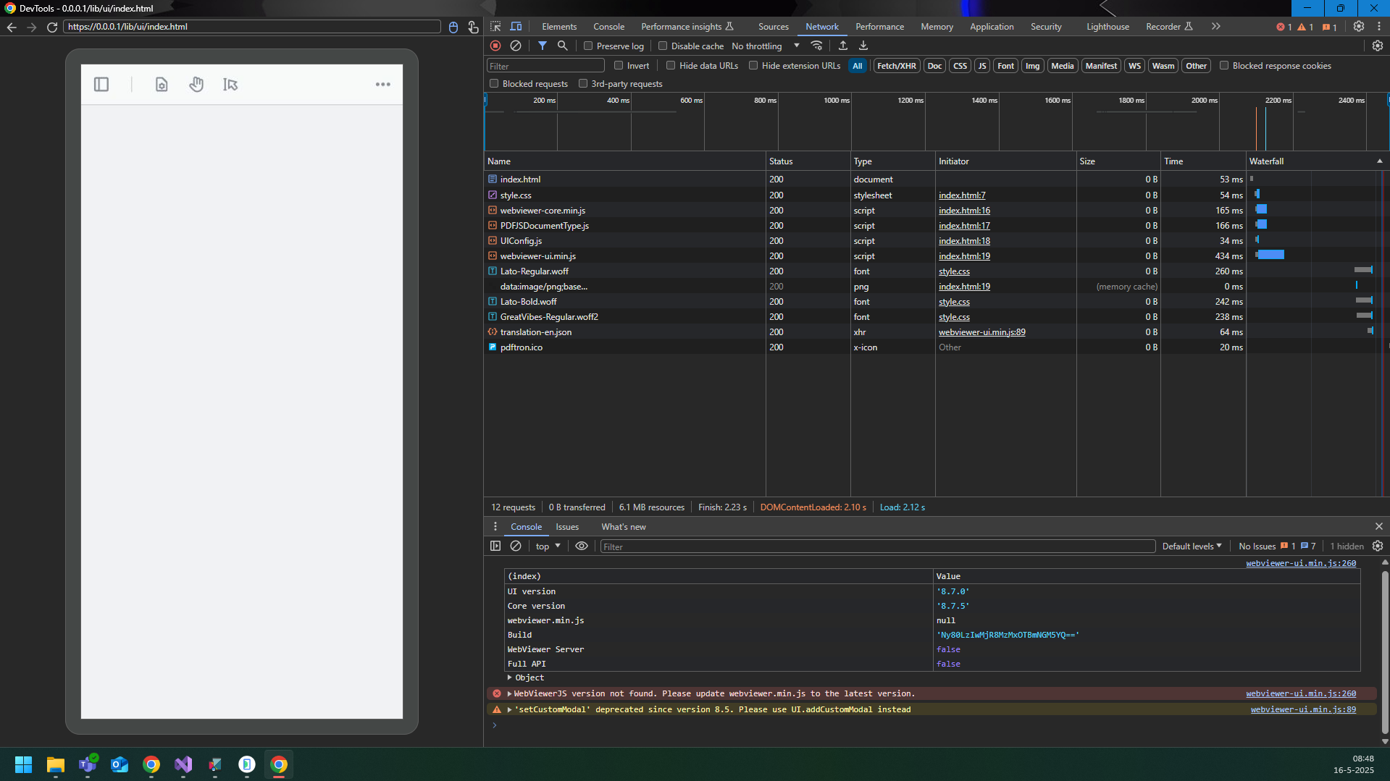Viewport: 1390px width, 781px height.
Task: Show more DevTools tabs chevron
Action: (1215, 26)
